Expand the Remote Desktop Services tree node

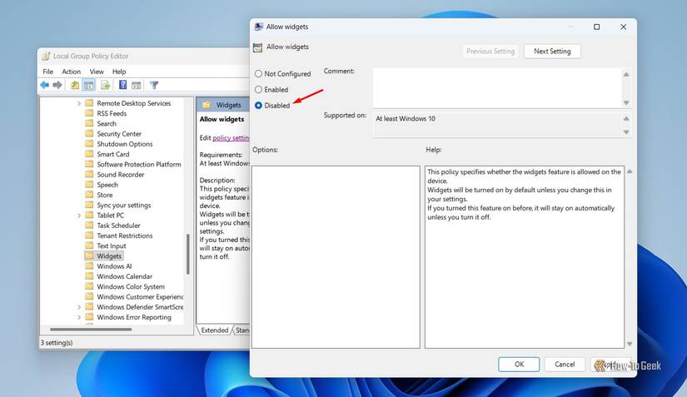(79, 103)
